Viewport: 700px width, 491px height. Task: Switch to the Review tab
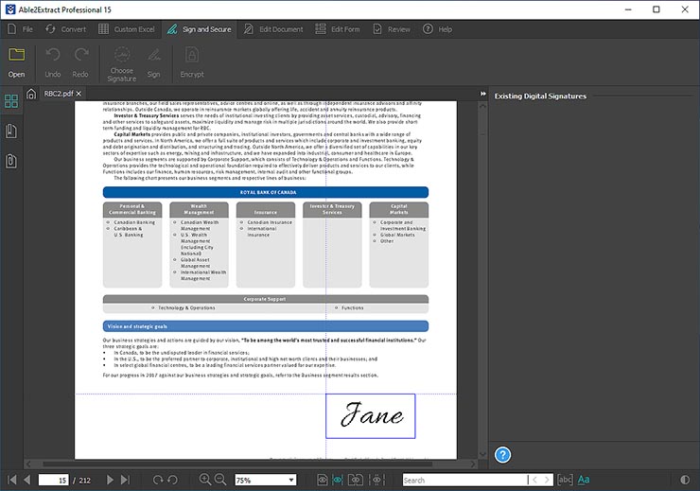(x=392, y=29)
